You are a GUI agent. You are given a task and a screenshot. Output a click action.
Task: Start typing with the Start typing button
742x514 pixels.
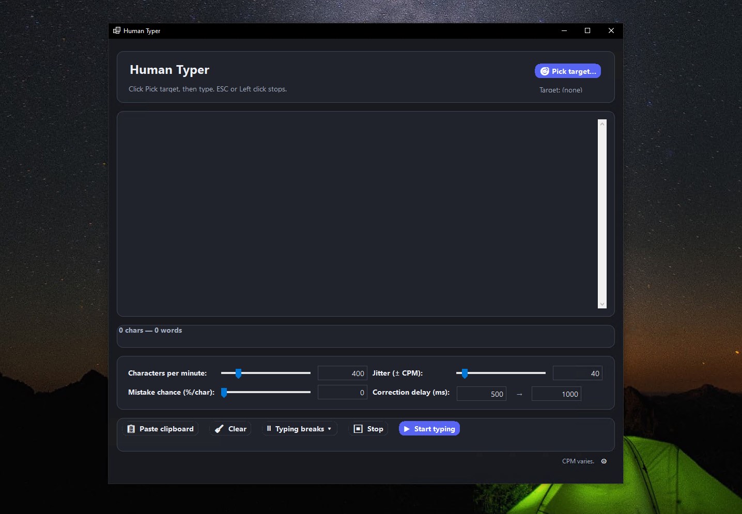point(429,429)
